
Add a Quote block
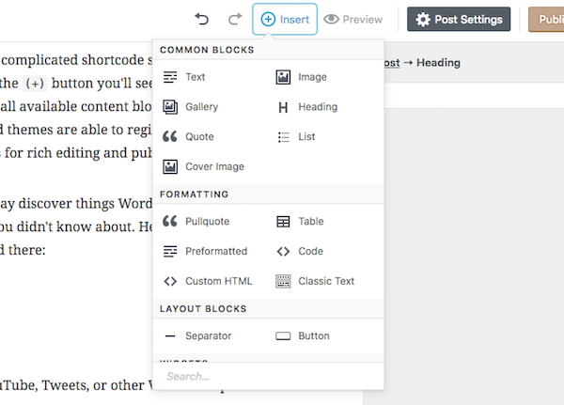click(188, 136)
